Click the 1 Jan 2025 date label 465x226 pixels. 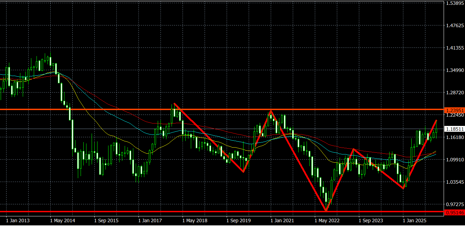(415, 220)
